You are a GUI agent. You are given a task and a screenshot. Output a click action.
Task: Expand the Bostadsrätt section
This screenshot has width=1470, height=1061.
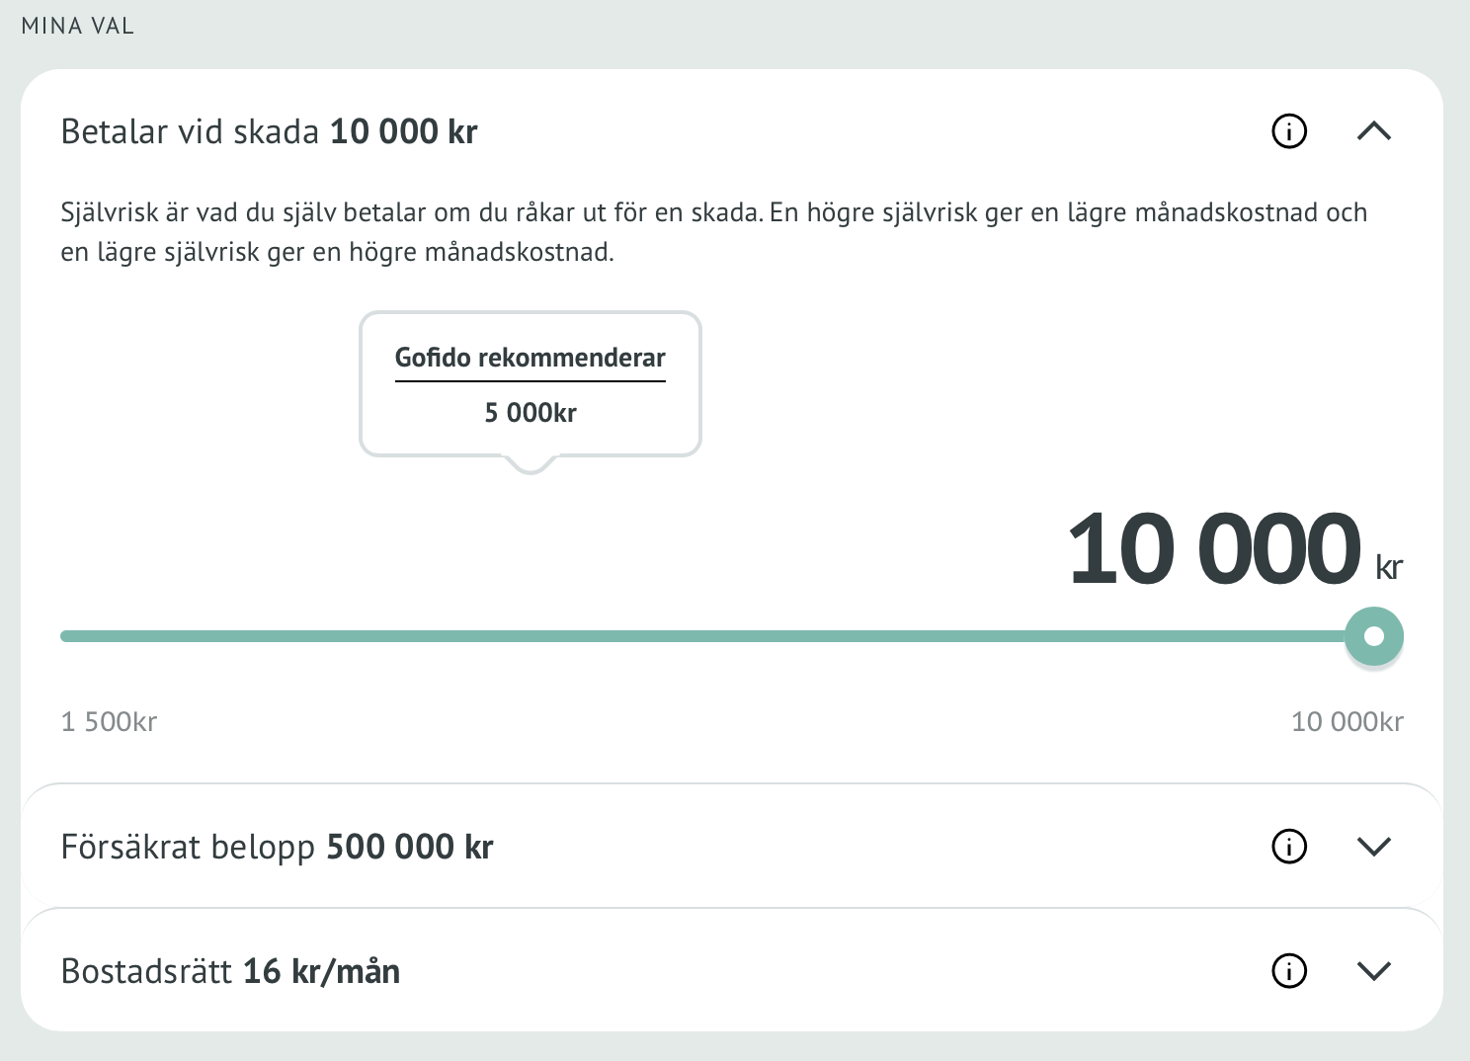(1373, 971)
